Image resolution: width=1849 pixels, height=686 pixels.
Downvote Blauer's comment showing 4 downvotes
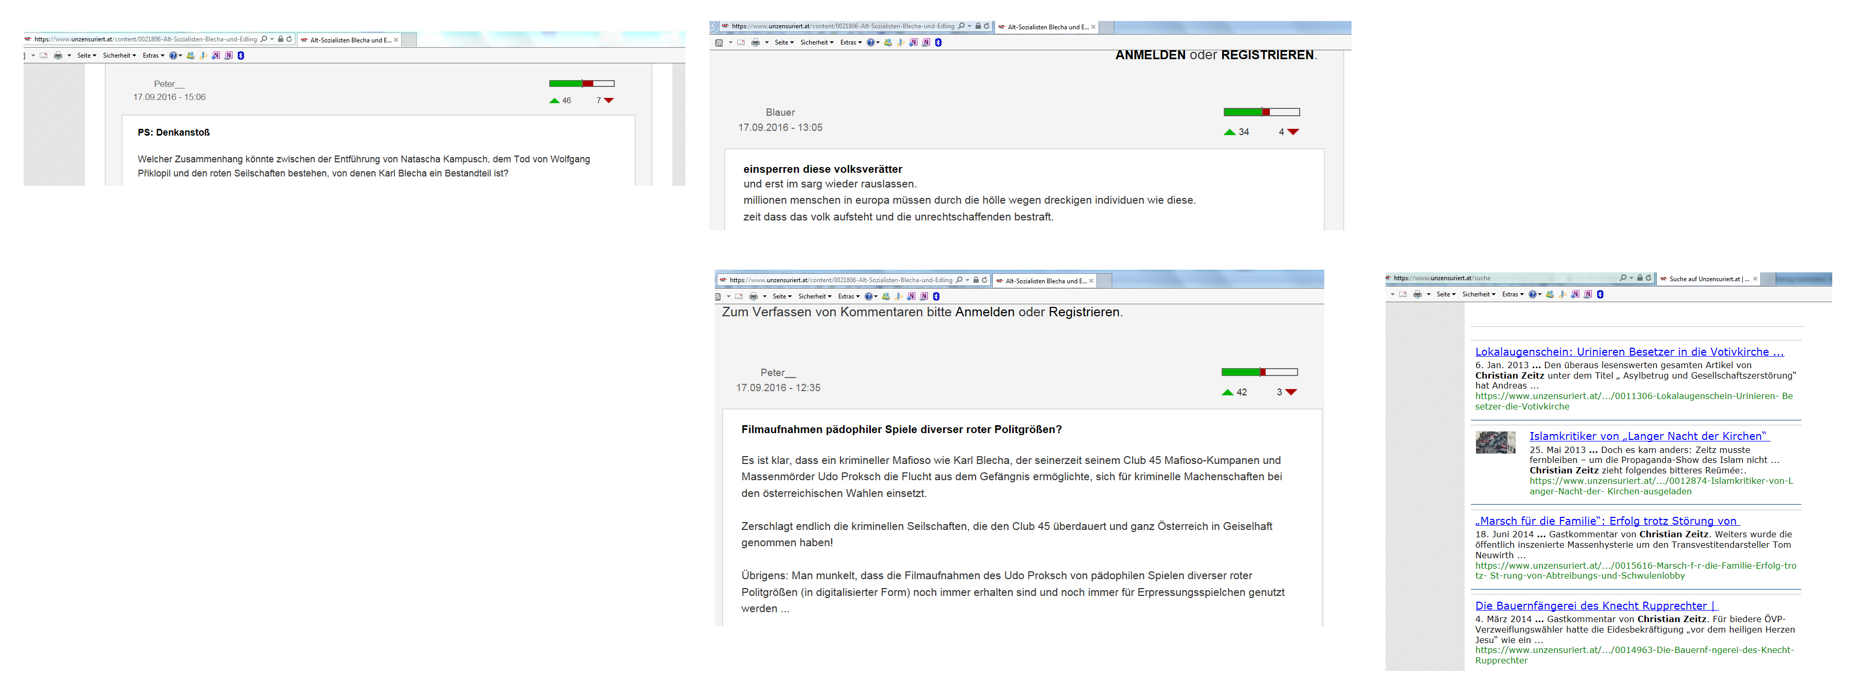[1293, 132]
